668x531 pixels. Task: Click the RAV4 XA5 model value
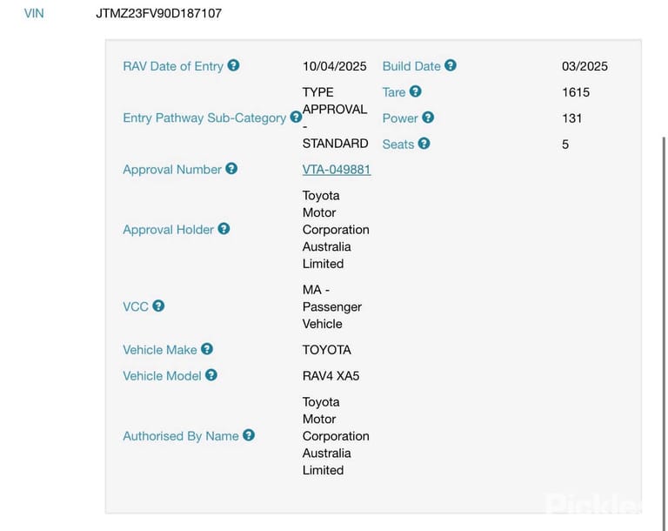(331, 376)
